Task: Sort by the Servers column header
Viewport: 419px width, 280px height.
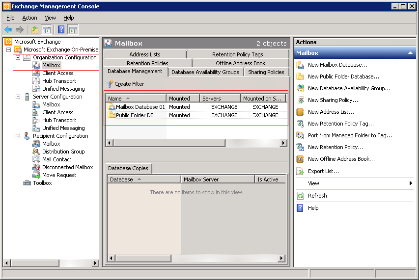Action: click(220, 99)
